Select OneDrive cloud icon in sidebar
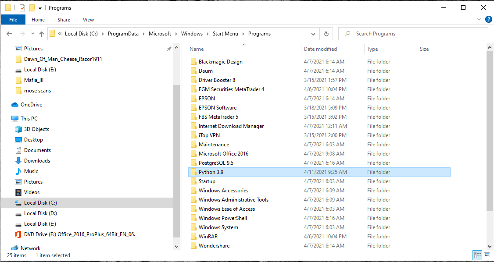The image size is (494, 262). click(15, 105)
